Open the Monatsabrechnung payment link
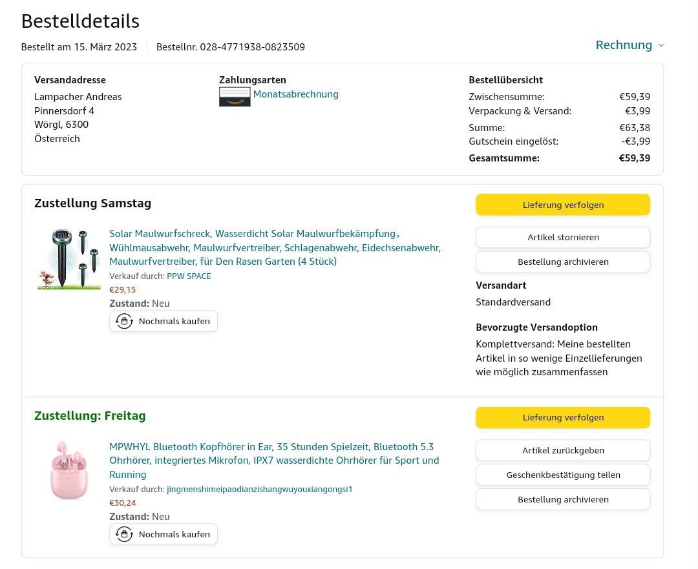This screenshot has width=698, height=569. pyautogui.click(x=295, y=94)
